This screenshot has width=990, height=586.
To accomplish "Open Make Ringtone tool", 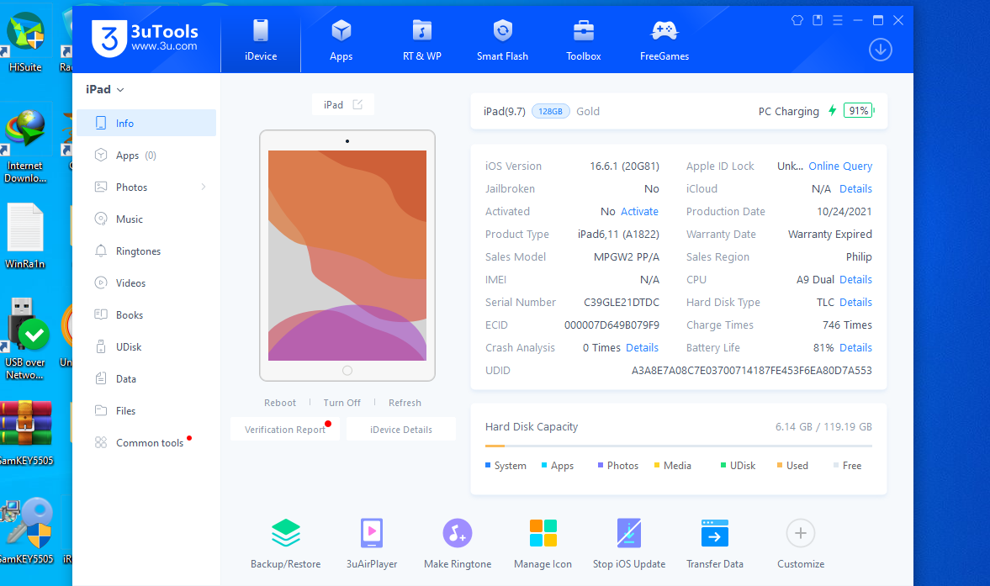I will [x=458, y=544].
